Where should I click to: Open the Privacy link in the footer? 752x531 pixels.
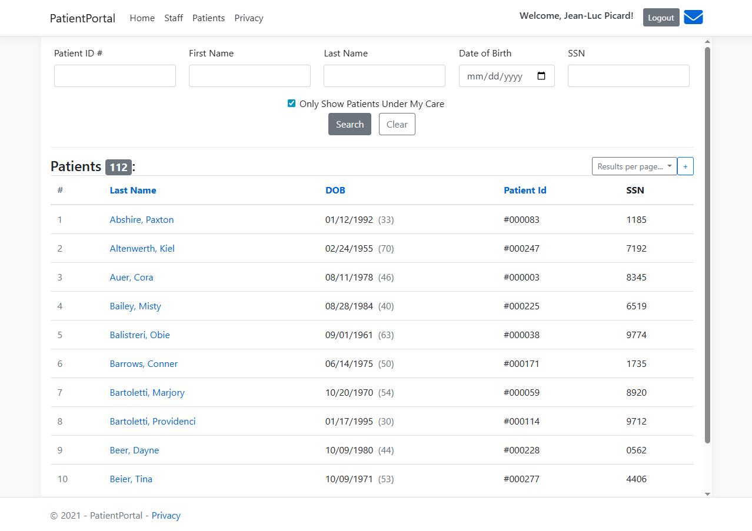(x=166, y=515)
